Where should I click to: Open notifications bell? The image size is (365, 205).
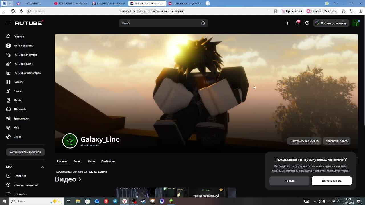pyautogui.click(x=297, y=23)
